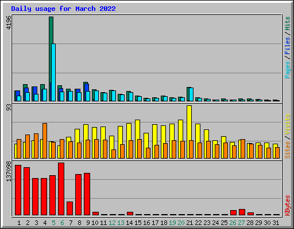Click the red KBytes bar for day 1
294x229 pixels.
[x=18, y=190]
